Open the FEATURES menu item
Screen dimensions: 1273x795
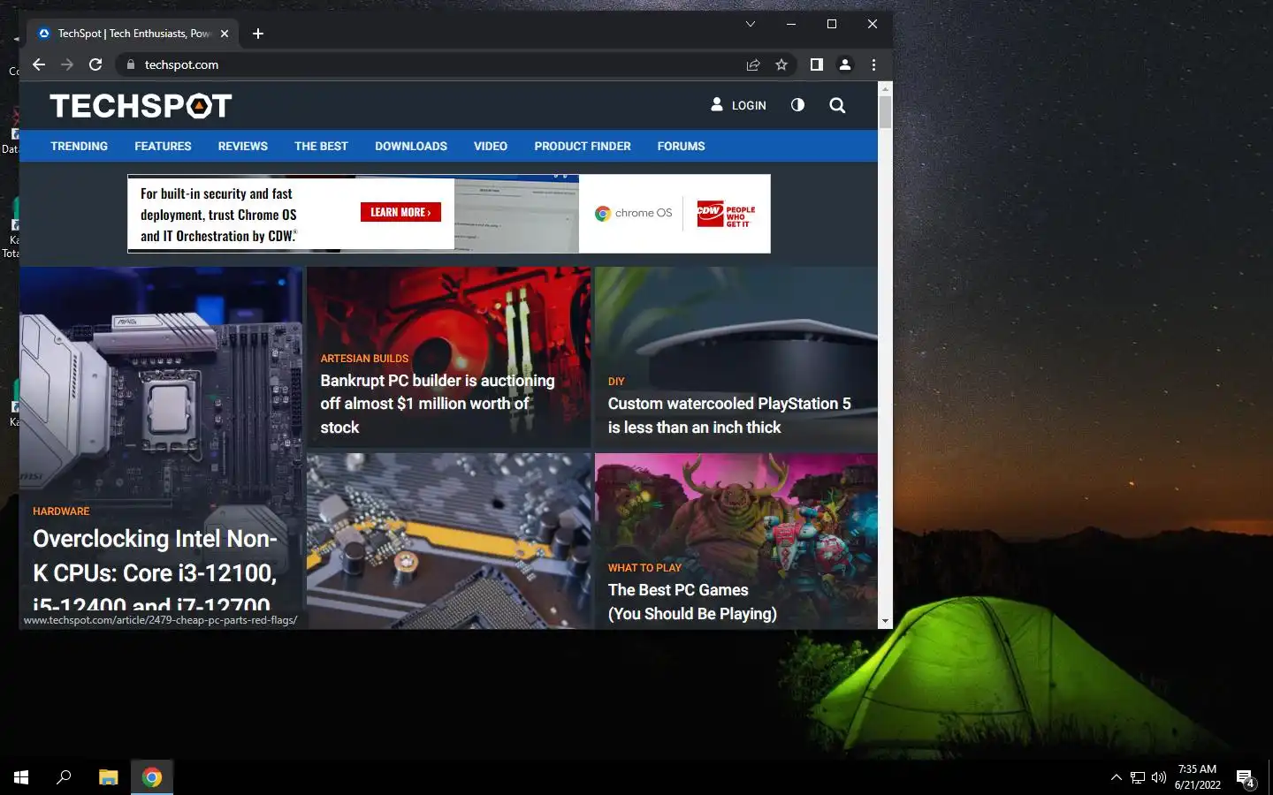[163, 147]
